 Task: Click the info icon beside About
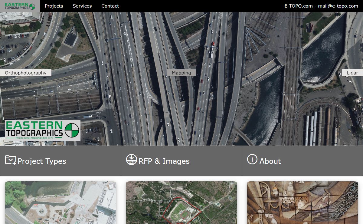pos(252,159)
